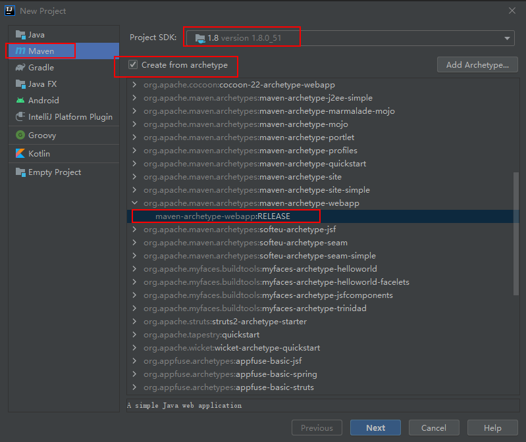Select Gradle project type
The image size is (526, 442).
(64, 67)
